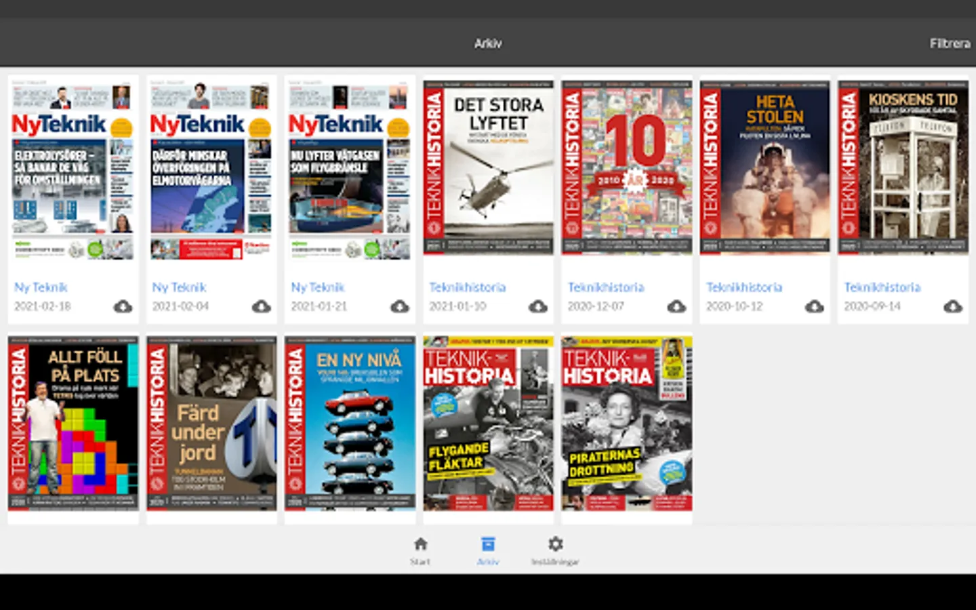Screen dimensions: 976x610
Task: Download the Teknikhistoria 2021-01-10 issue
Action: [x=538, y=306]
